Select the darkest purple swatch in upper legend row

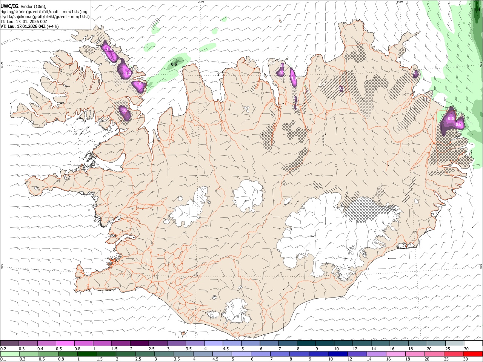(139, 343)
